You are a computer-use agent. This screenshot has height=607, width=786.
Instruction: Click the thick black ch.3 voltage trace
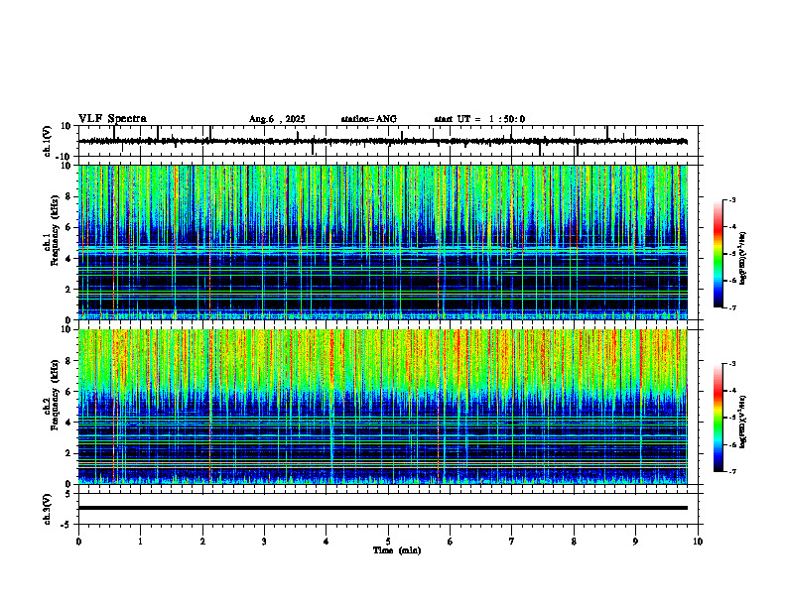pyautogui.click(x=383, y=508)
